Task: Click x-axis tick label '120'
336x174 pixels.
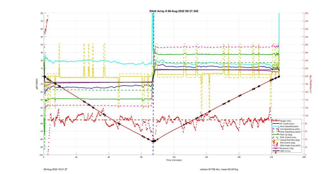Action: [x=174, y=157]
